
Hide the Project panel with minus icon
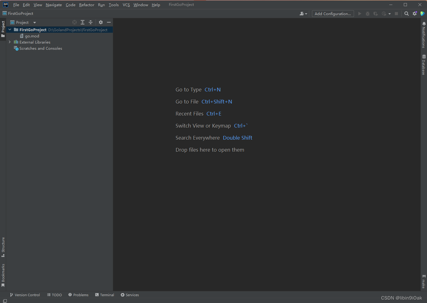click(109, 22)
